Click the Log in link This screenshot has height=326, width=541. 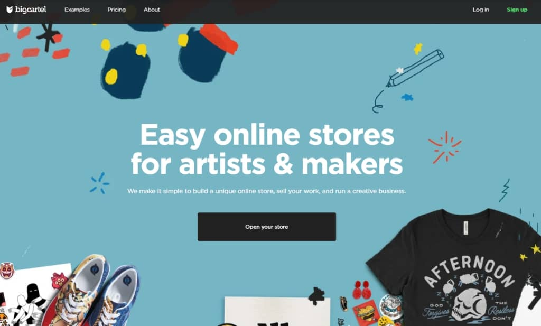point(481,10)
